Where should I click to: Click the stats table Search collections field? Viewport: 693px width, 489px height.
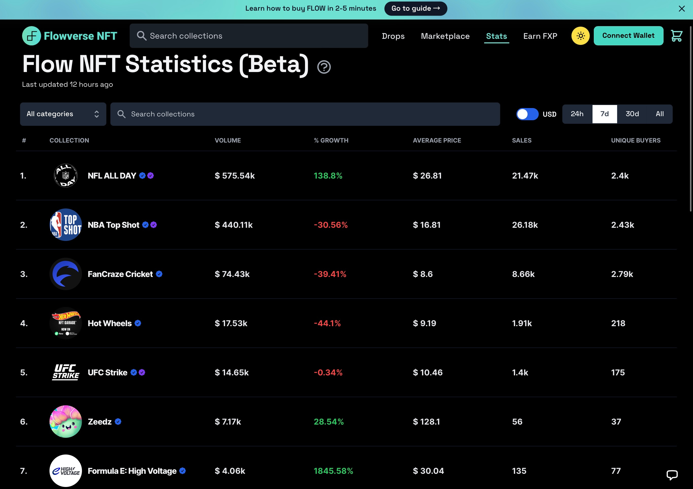coord(305,114)
